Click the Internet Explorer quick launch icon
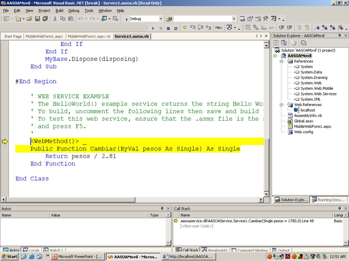Image resolution: width=349 pixels, height=261 pixels. pos(32,257)
